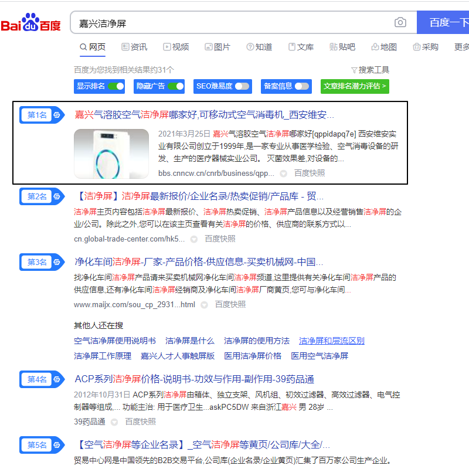This screenshot has height=469, width=469.
Task: Open the 地图 tab
Action: pyautogui.click(x=384, y=47)
